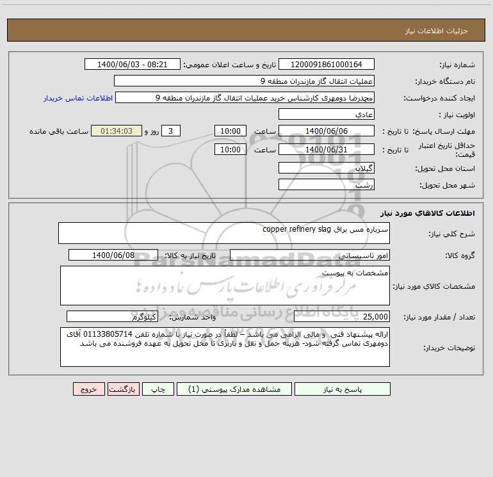Click the مهلت ارسال پاسخ label

click(x=443, y=131)
